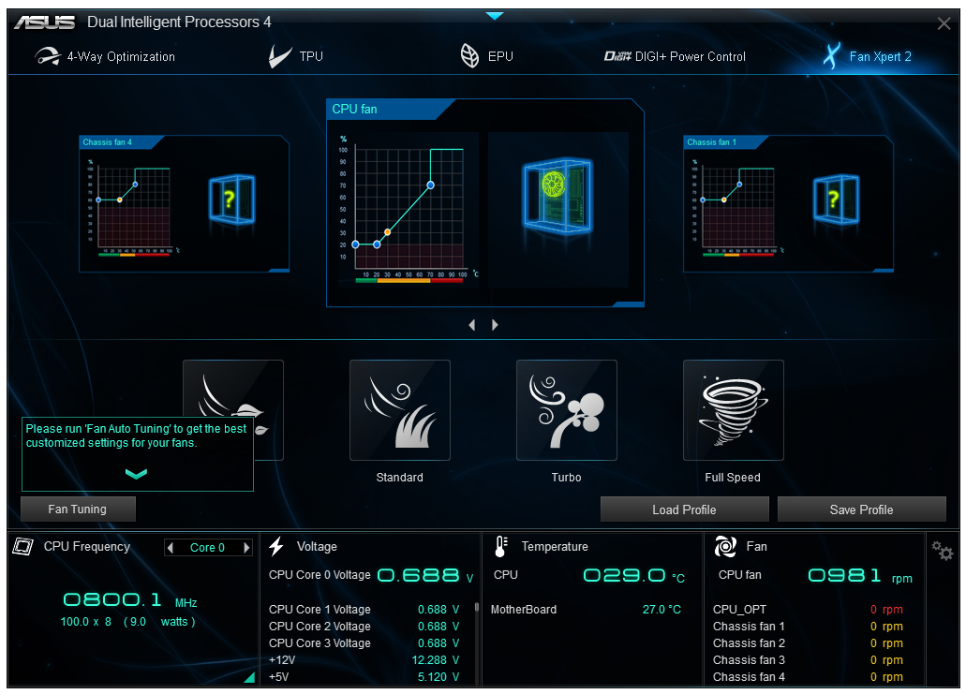Click the CPU Core 1 Voltage row
Screen dimensions: 966x694
[x=364, y=610]
